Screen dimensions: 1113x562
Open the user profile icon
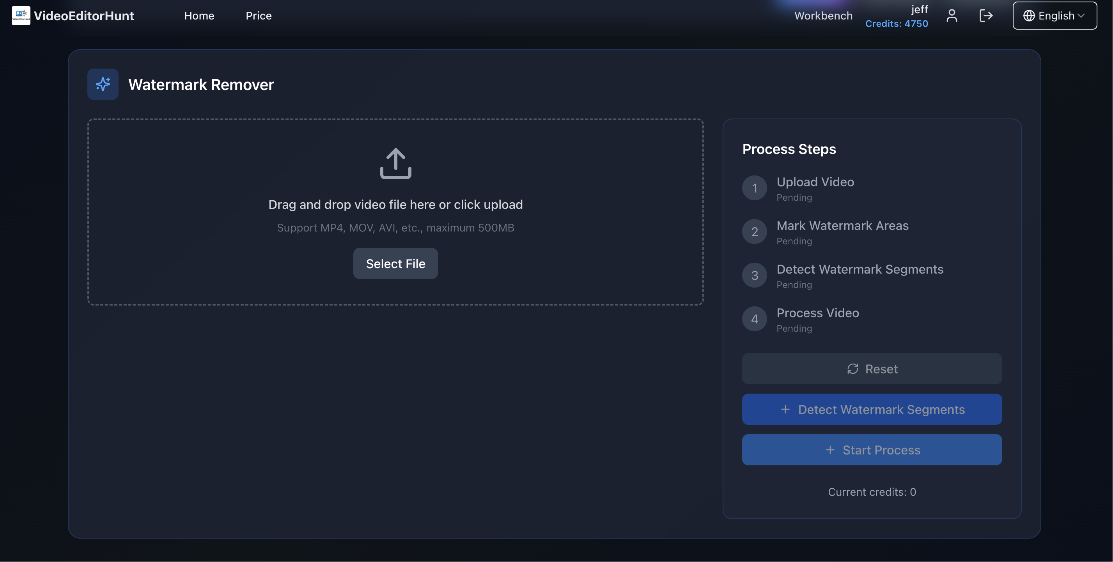tap(952, 16)
